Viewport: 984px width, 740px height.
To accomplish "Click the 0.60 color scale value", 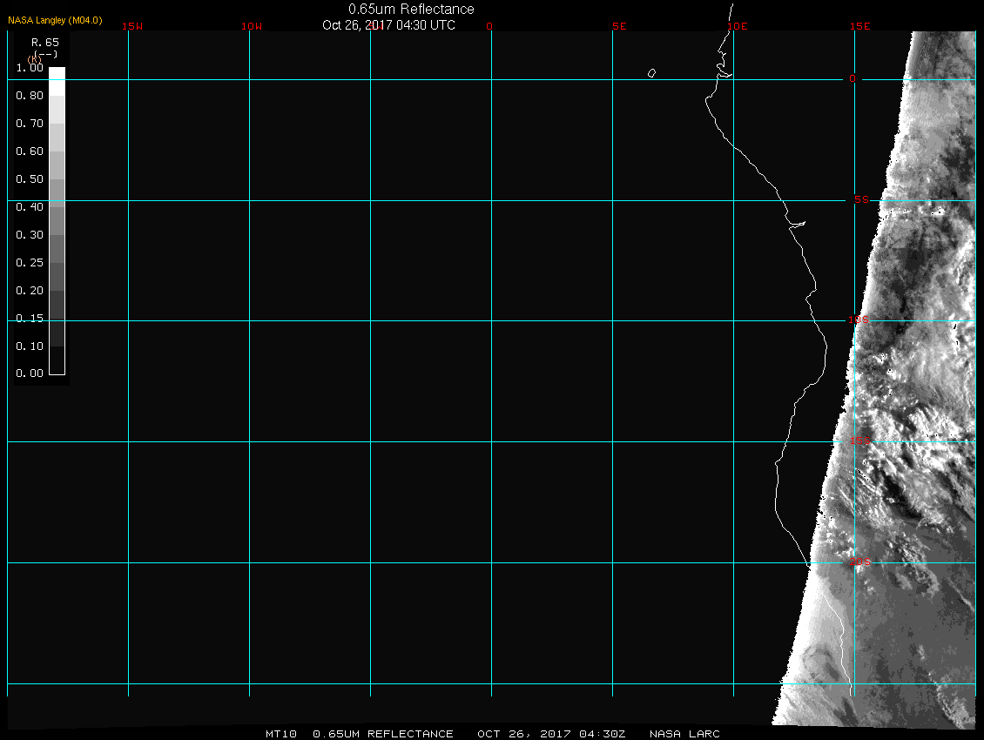I will click(30, 151).
